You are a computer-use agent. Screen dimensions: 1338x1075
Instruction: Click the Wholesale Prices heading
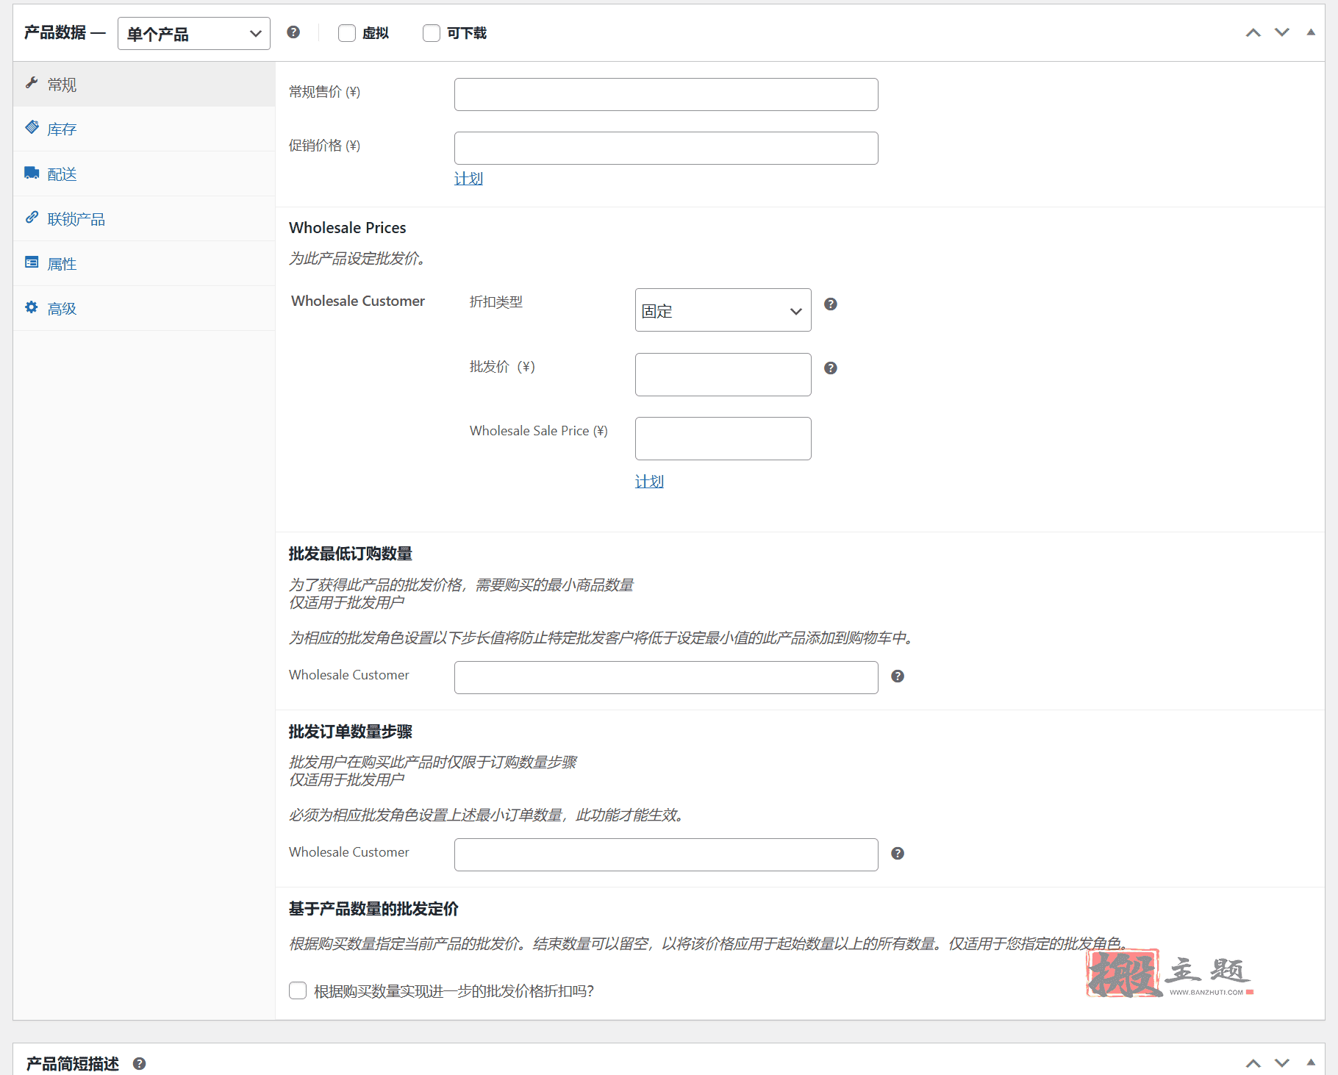pyautogui.click(x=348, y=228)
